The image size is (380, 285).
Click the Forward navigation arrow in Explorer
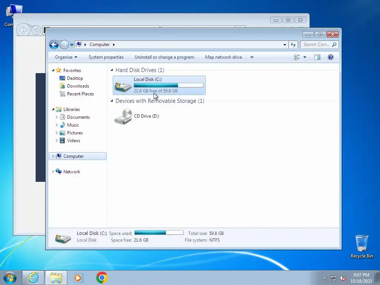tap(64, 45)
